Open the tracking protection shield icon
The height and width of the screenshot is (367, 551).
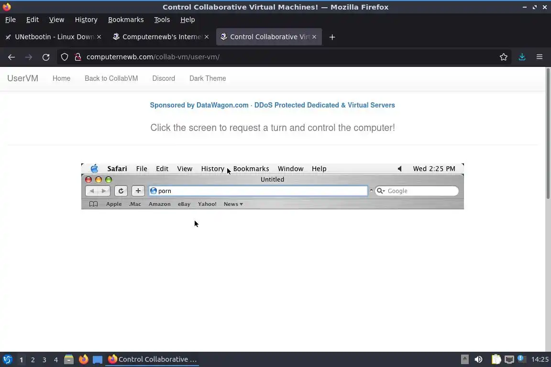(64, 57)
